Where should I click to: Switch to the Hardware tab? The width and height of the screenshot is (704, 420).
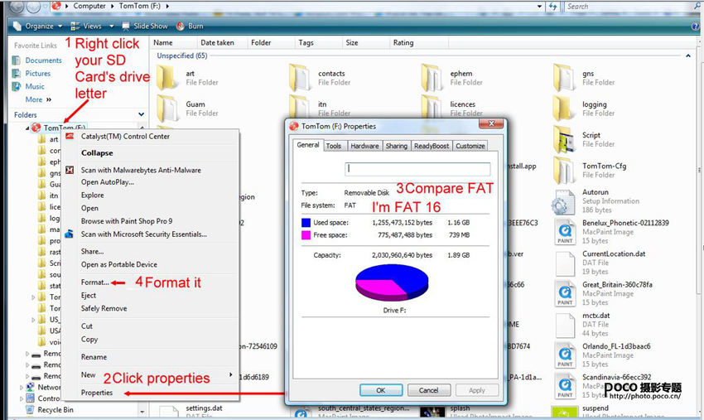(364, 146)
